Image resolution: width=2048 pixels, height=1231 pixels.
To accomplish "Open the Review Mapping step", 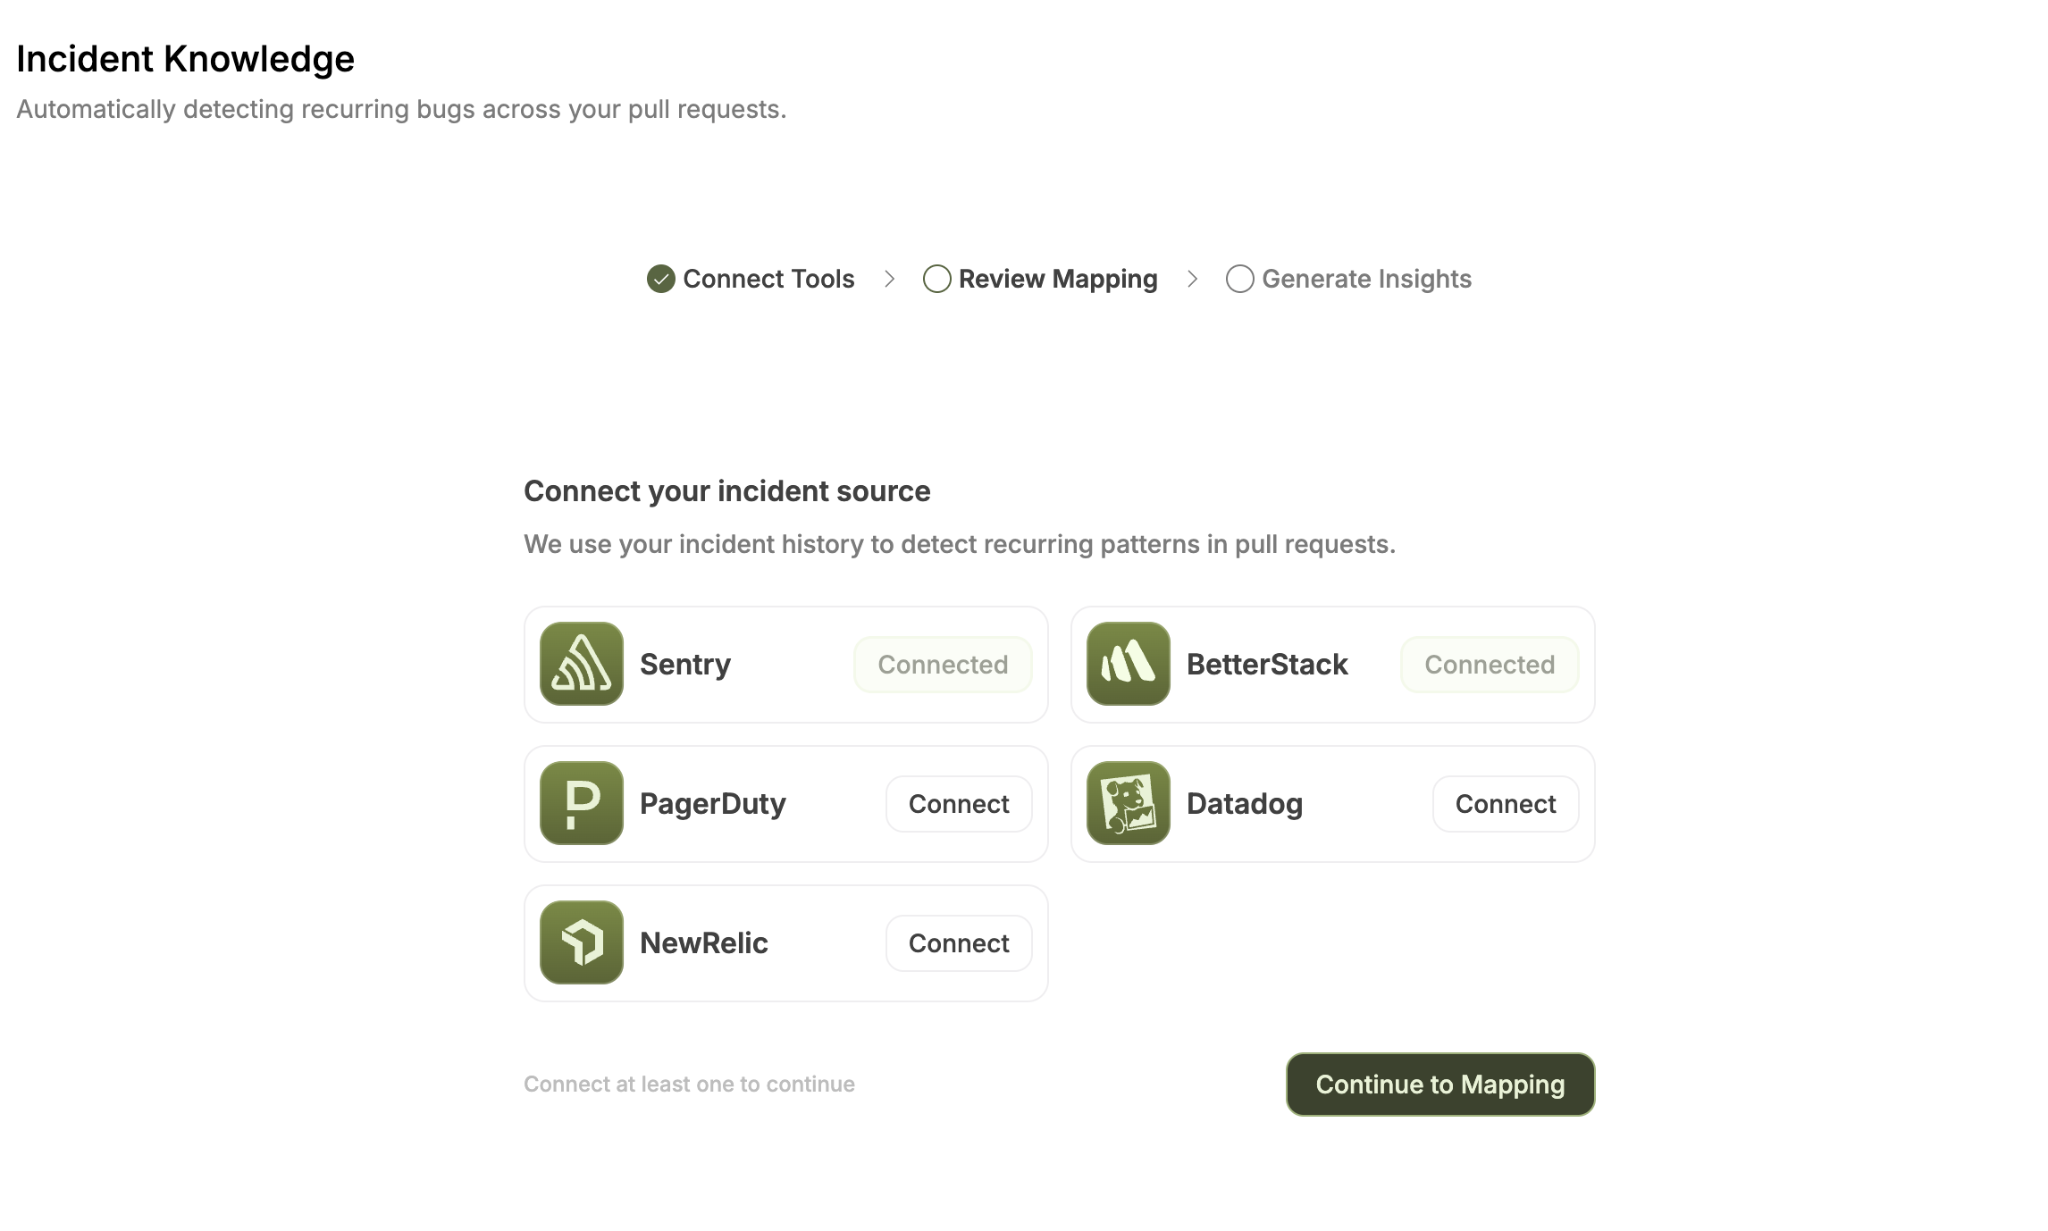I will [1056, 279].
